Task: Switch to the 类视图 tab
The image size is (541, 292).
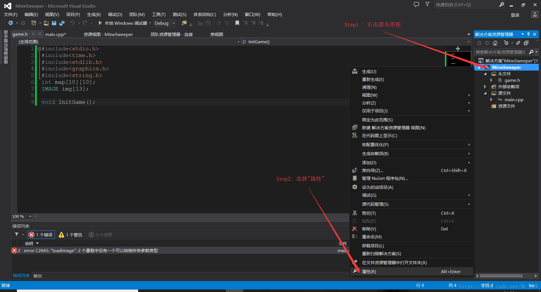Action: click(217, 34)
